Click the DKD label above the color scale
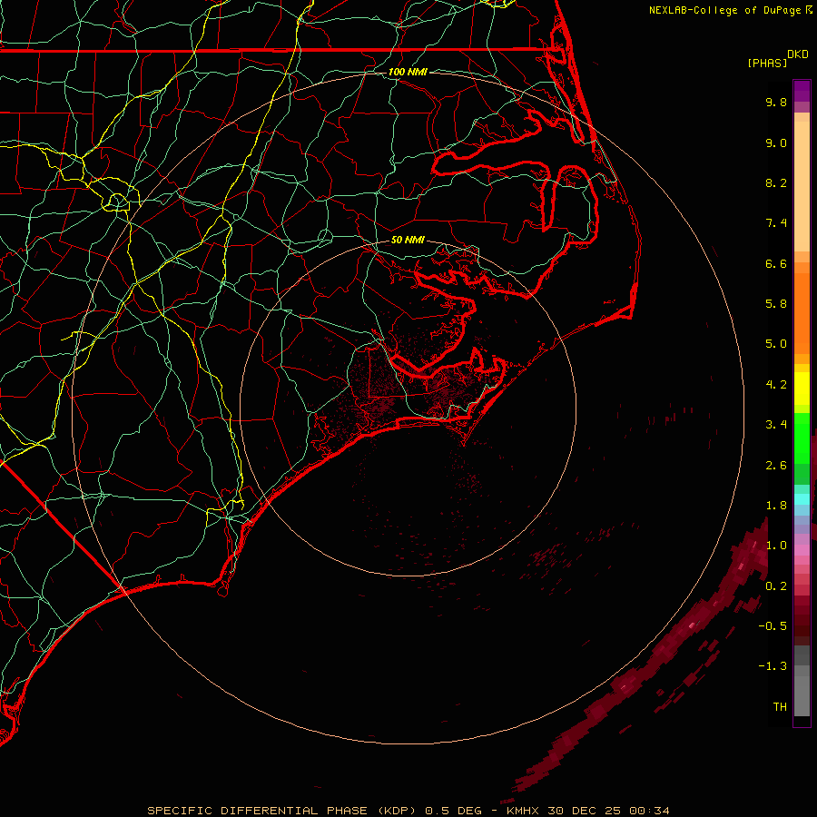Viewport: 817px width, 817px height. click(798, 54)
